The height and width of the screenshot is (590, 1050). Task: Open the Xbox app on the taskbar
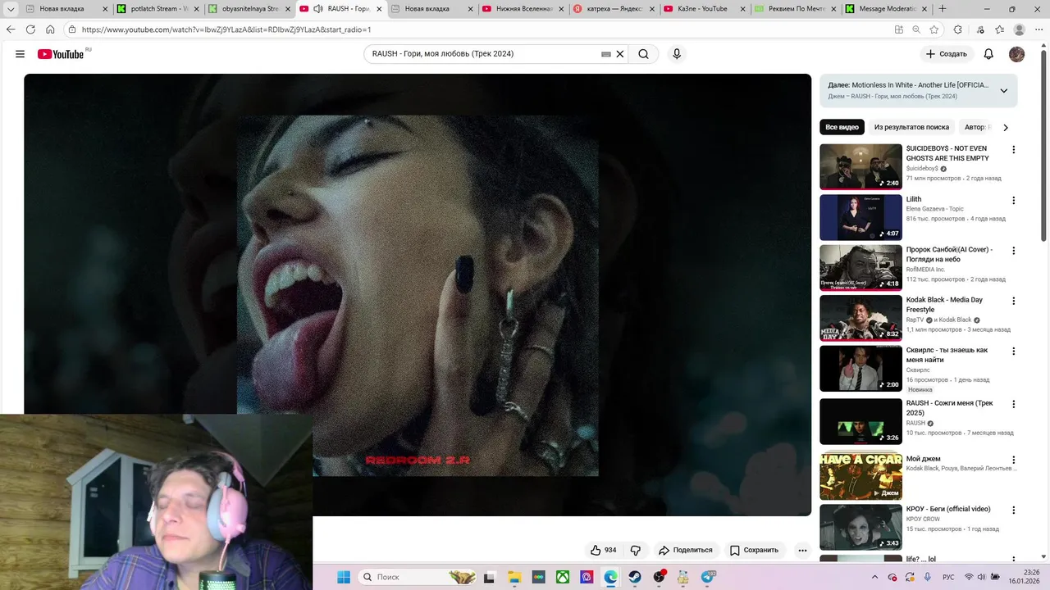pyautogui.click(x=563, y=577)
